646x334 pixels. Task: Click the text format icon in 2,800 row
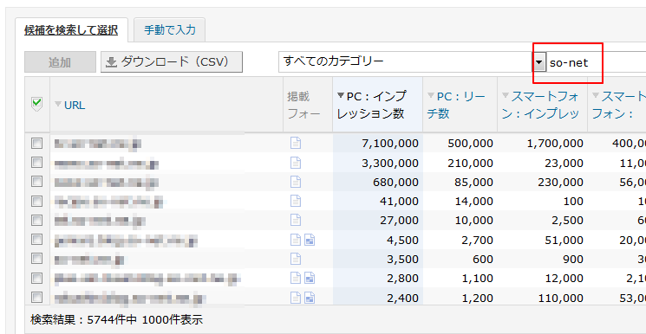pyautogui.click(x=296, y=278)
